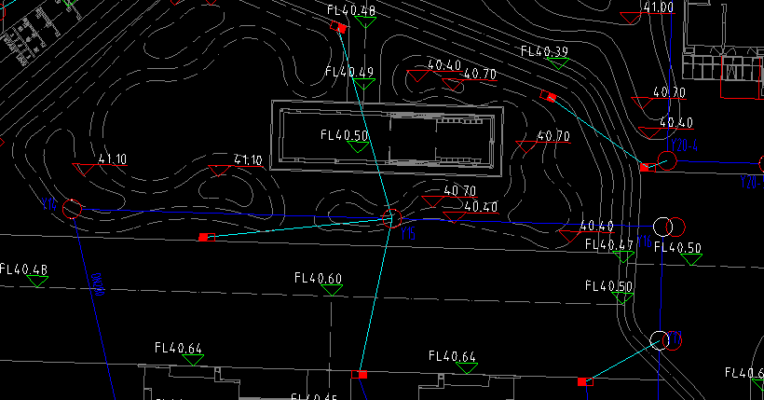
Task: Click the 40.70 label right of the building
Action: 553,135
